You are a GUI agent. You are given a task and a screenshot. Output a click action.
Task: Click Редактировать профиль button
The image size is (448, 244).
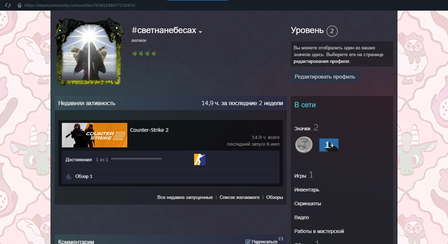point(325,77)
